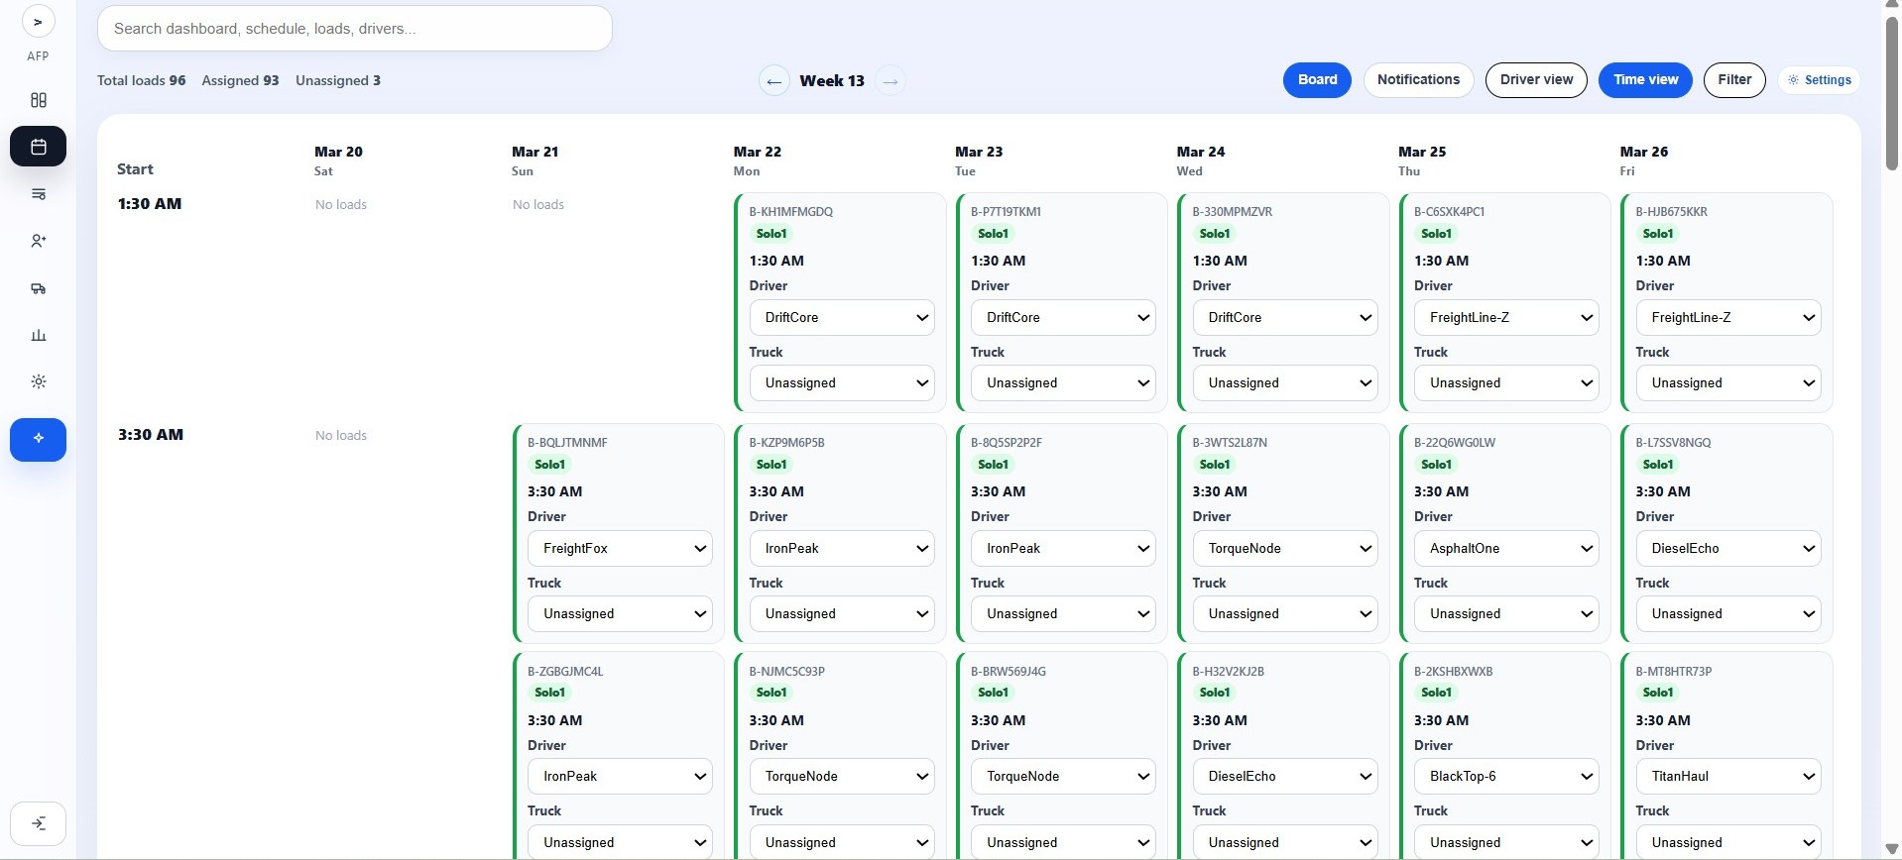Image resolution: width=1902 pixels, height=860 pixels.
Task: Expand FreightLine-Z driver dropdown on Mar 26
Action: [x=1727, y=318]
